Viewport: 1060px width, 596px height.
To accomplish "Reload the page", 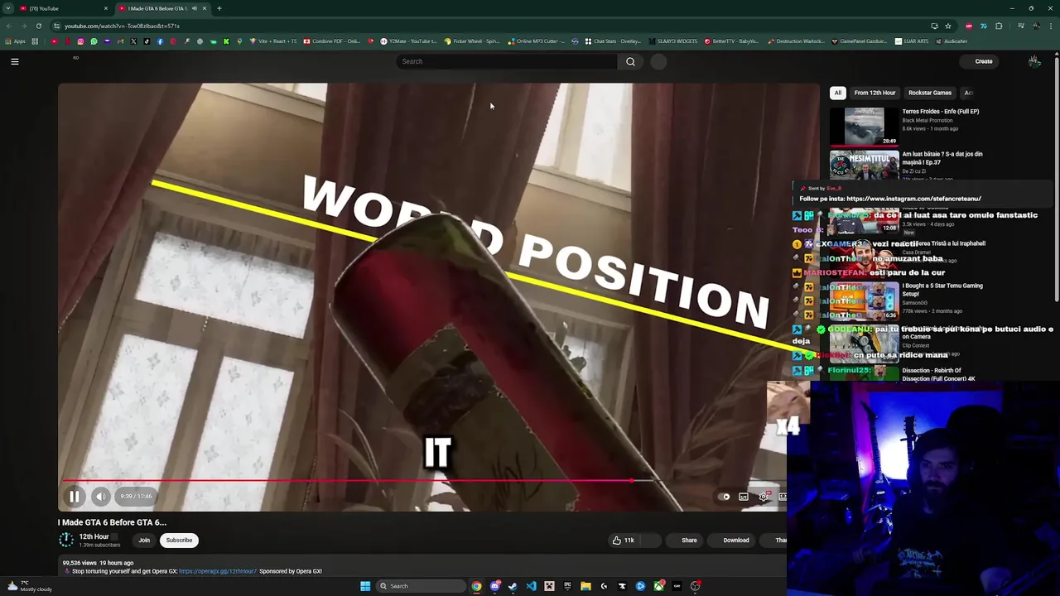I will point(38,26).
